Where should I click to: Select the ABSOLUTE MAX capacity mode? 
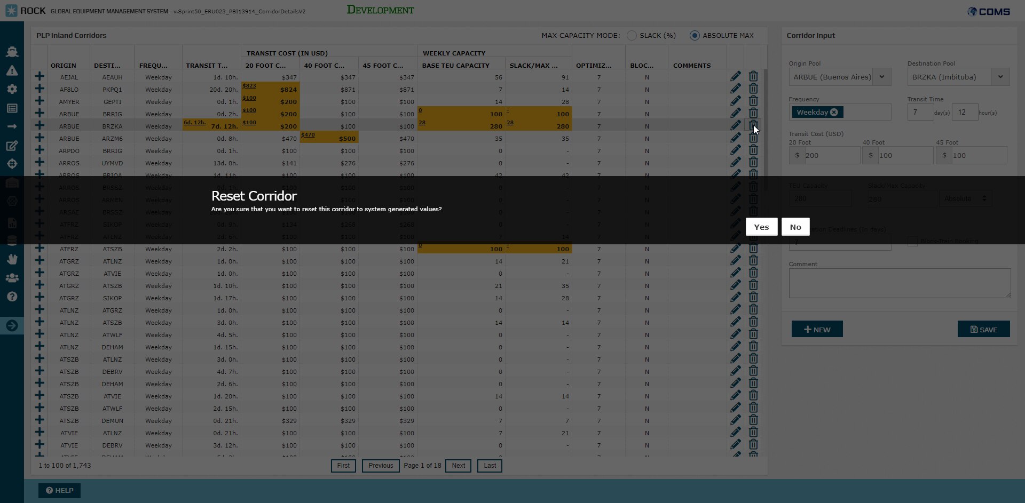coord(694,35)
